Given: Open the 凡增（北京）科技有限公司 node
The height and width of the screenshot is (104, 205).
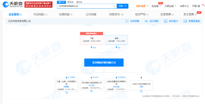Looking at the screenshot, I should [67, 85].
